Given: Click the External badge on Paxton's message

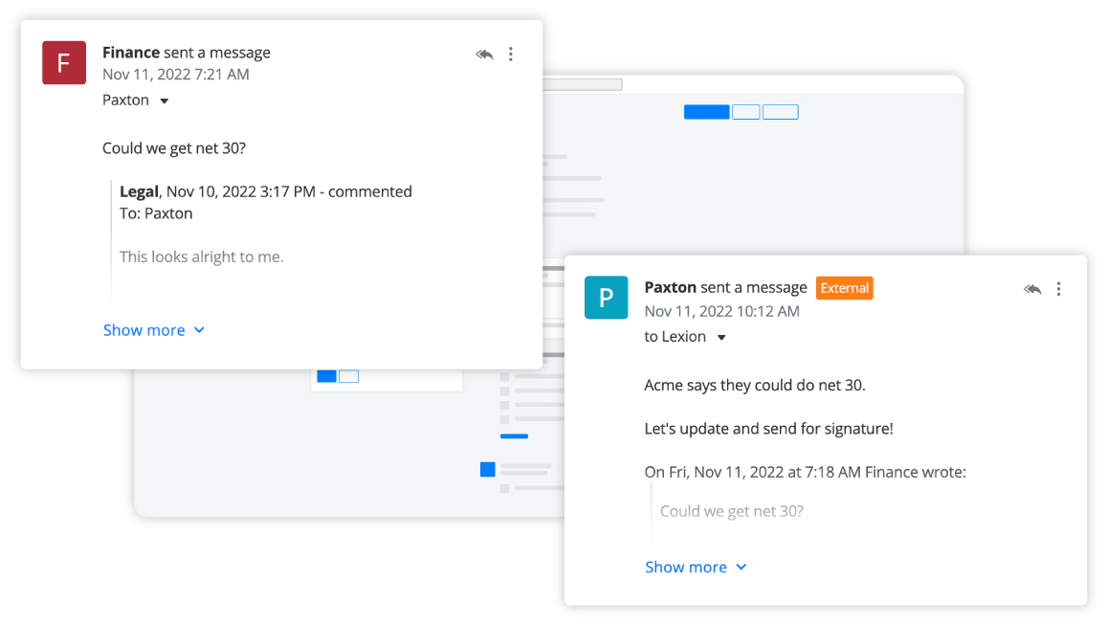Looking at the screenshot, I should tap(844, 288).
